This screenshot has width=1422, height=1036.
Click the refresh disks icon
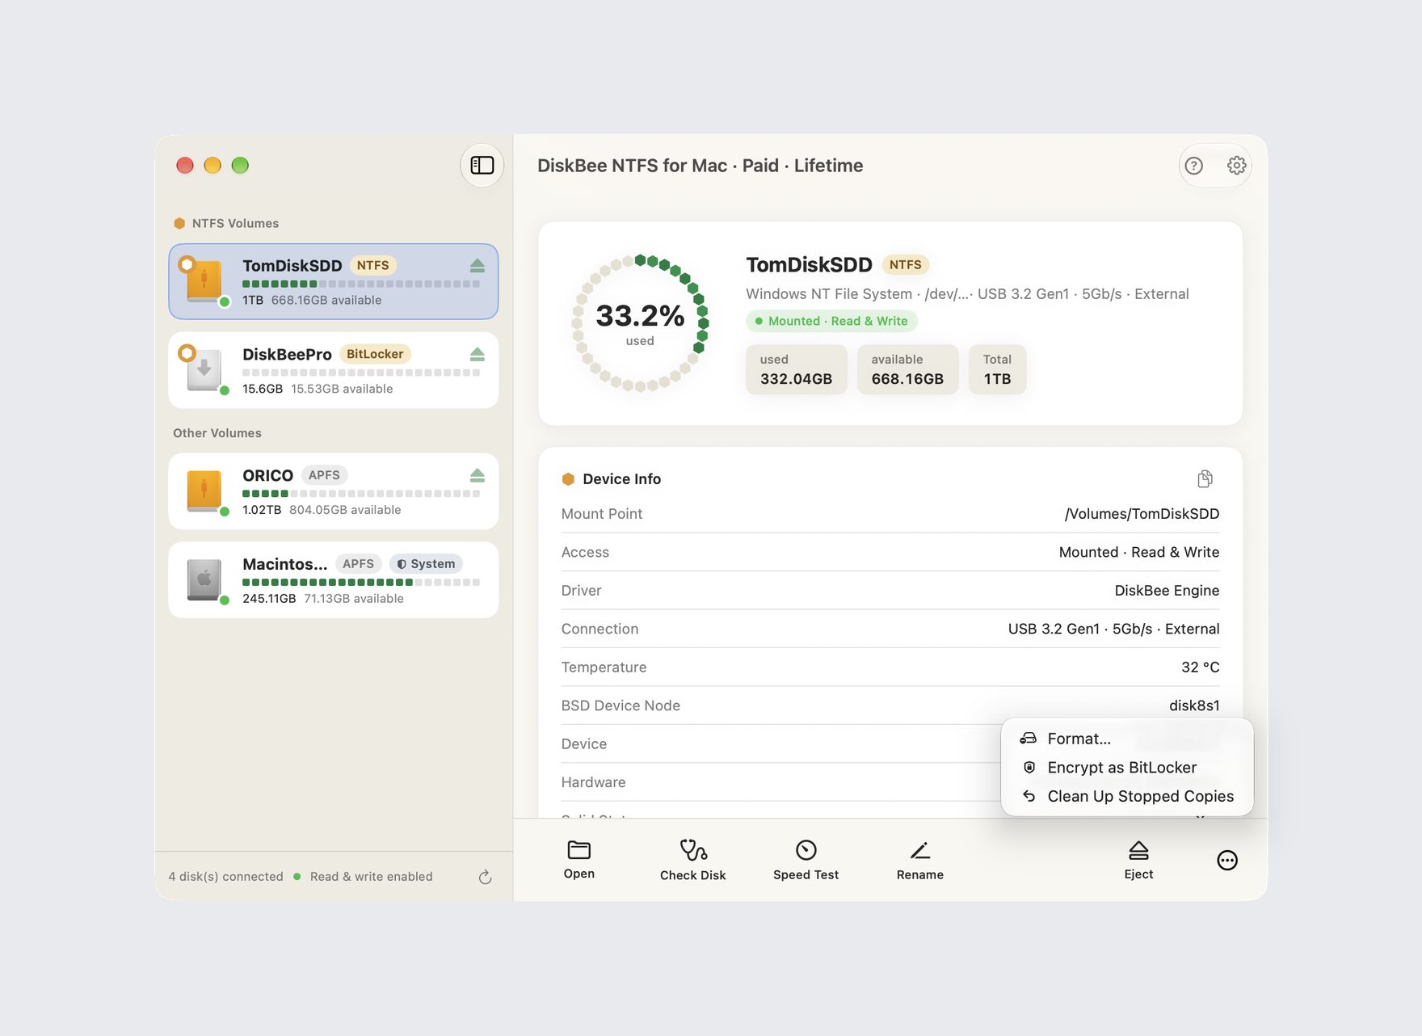point(485,877)
